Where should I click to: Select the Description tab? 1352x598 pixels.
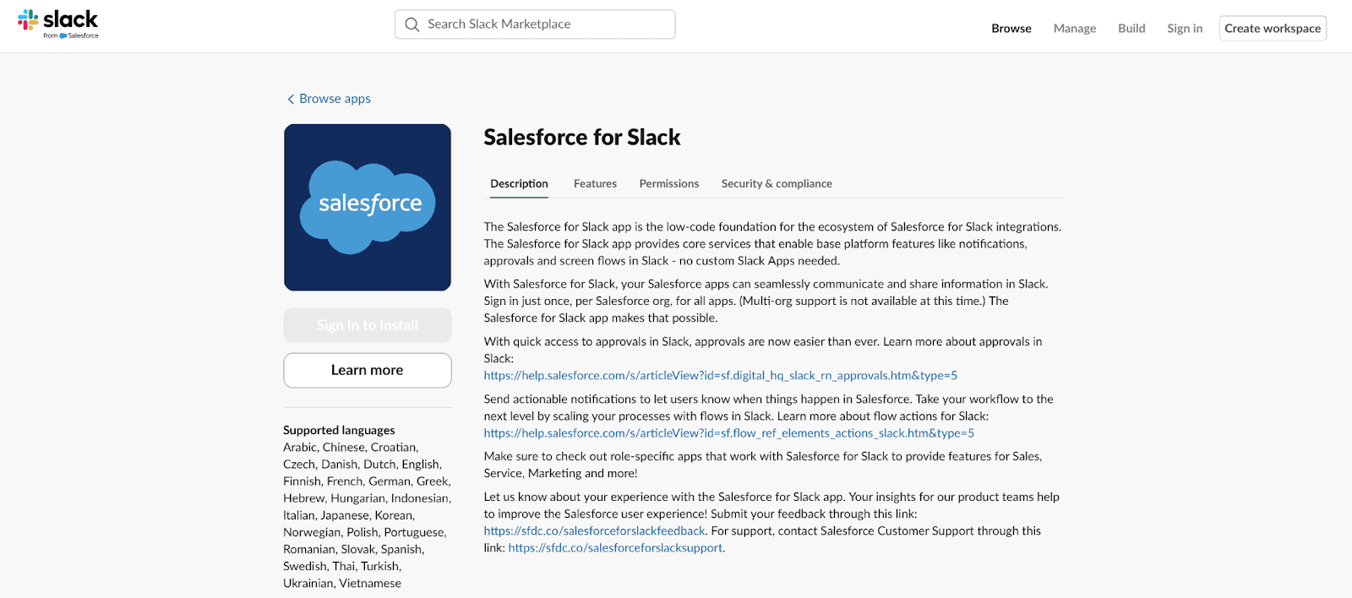[519, 183]
